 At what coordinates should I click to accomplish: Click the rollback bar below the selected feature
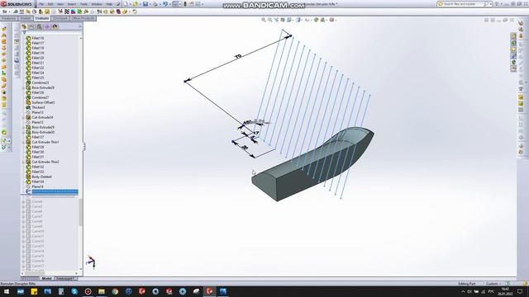tap(50, 196)
